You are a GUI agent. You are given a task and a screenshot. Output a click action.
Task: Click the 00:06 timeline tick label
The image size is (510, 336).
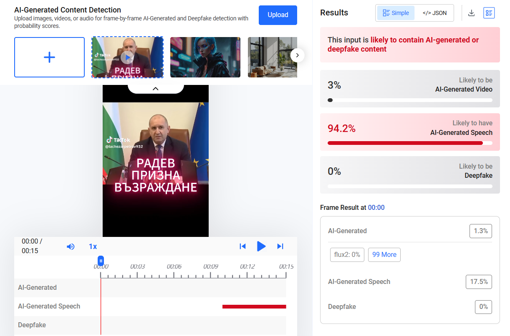(174, 266)
